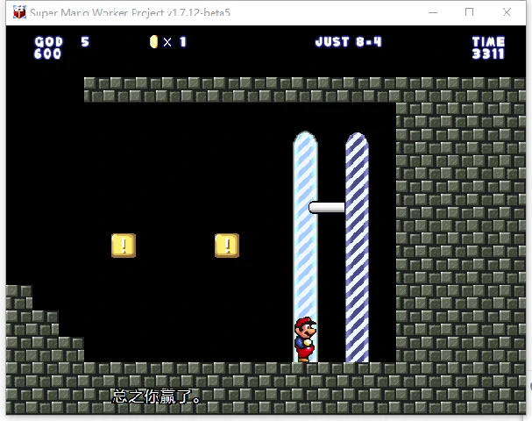Click the coin counter x 1
Image resolution: width=532 pixels, height=421 pixels.
click(174, 42)
